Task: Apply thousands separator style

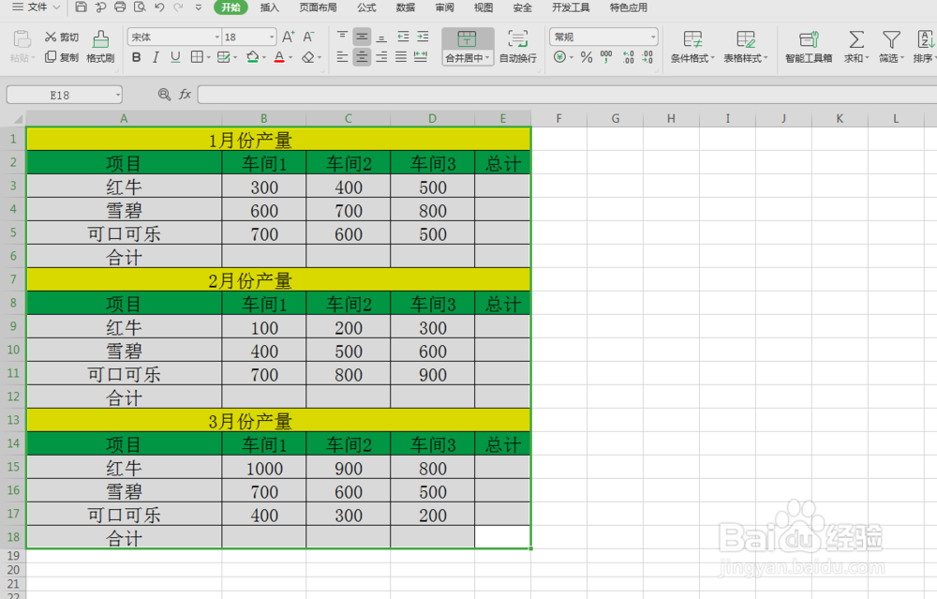Action: click(606, 57)
